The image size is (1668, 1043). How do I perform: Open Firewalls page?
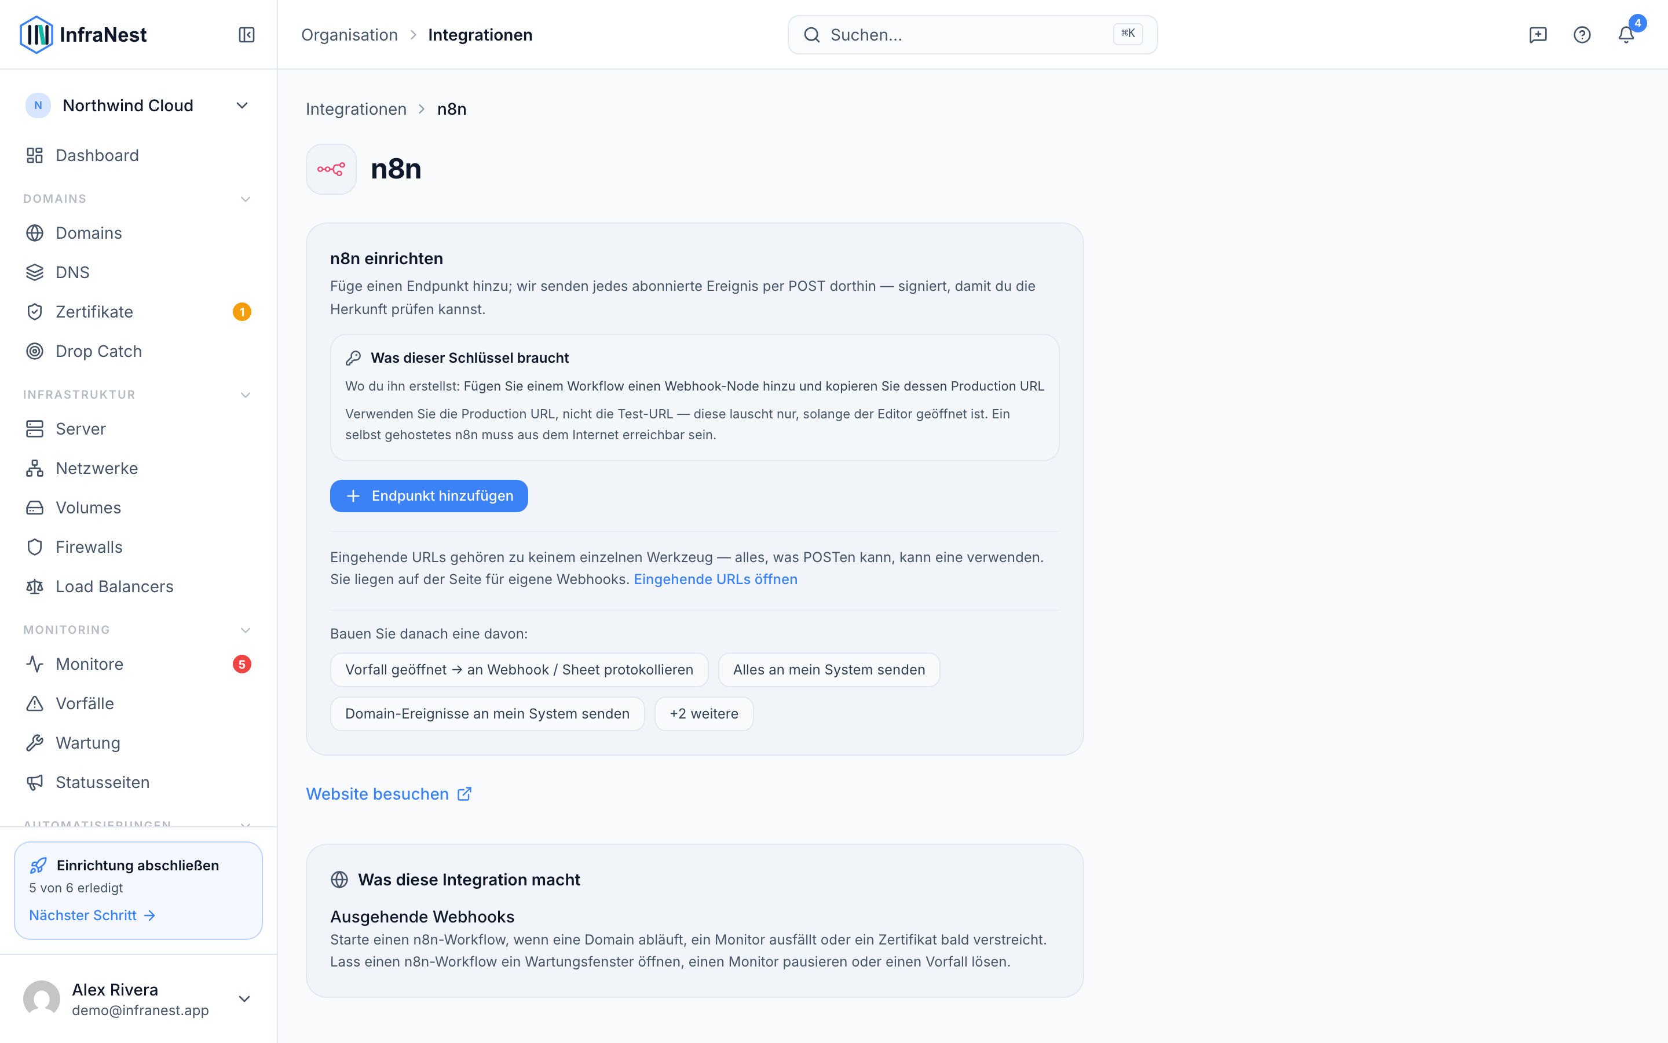[x=138, y=547]
